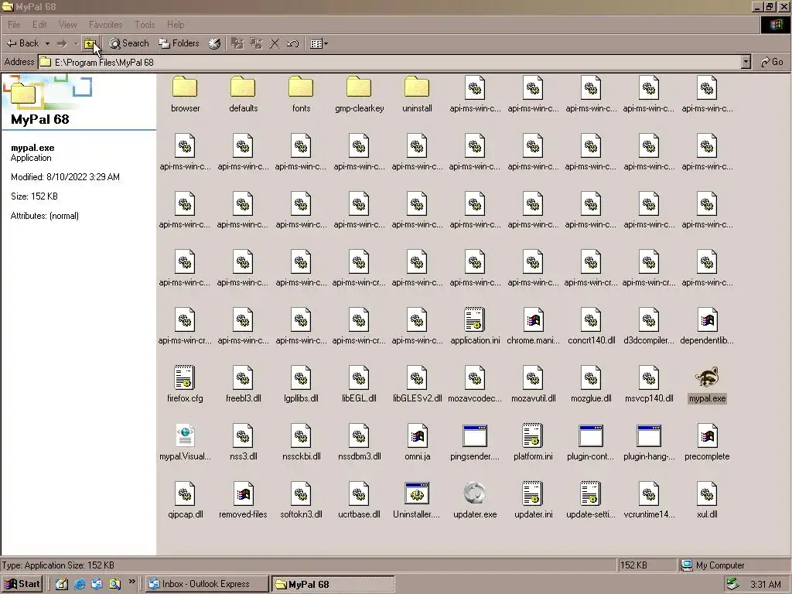
Task: Select the ucrtbase.dll file
Action: pos(359,500)
